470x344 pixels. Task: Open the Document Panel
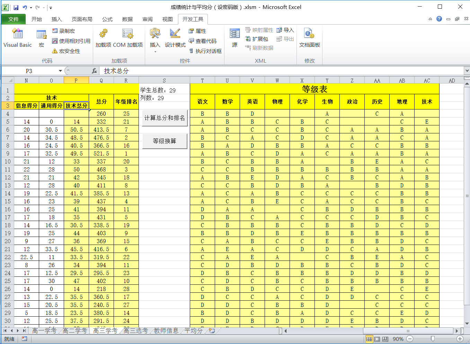[x=310, y=38]
